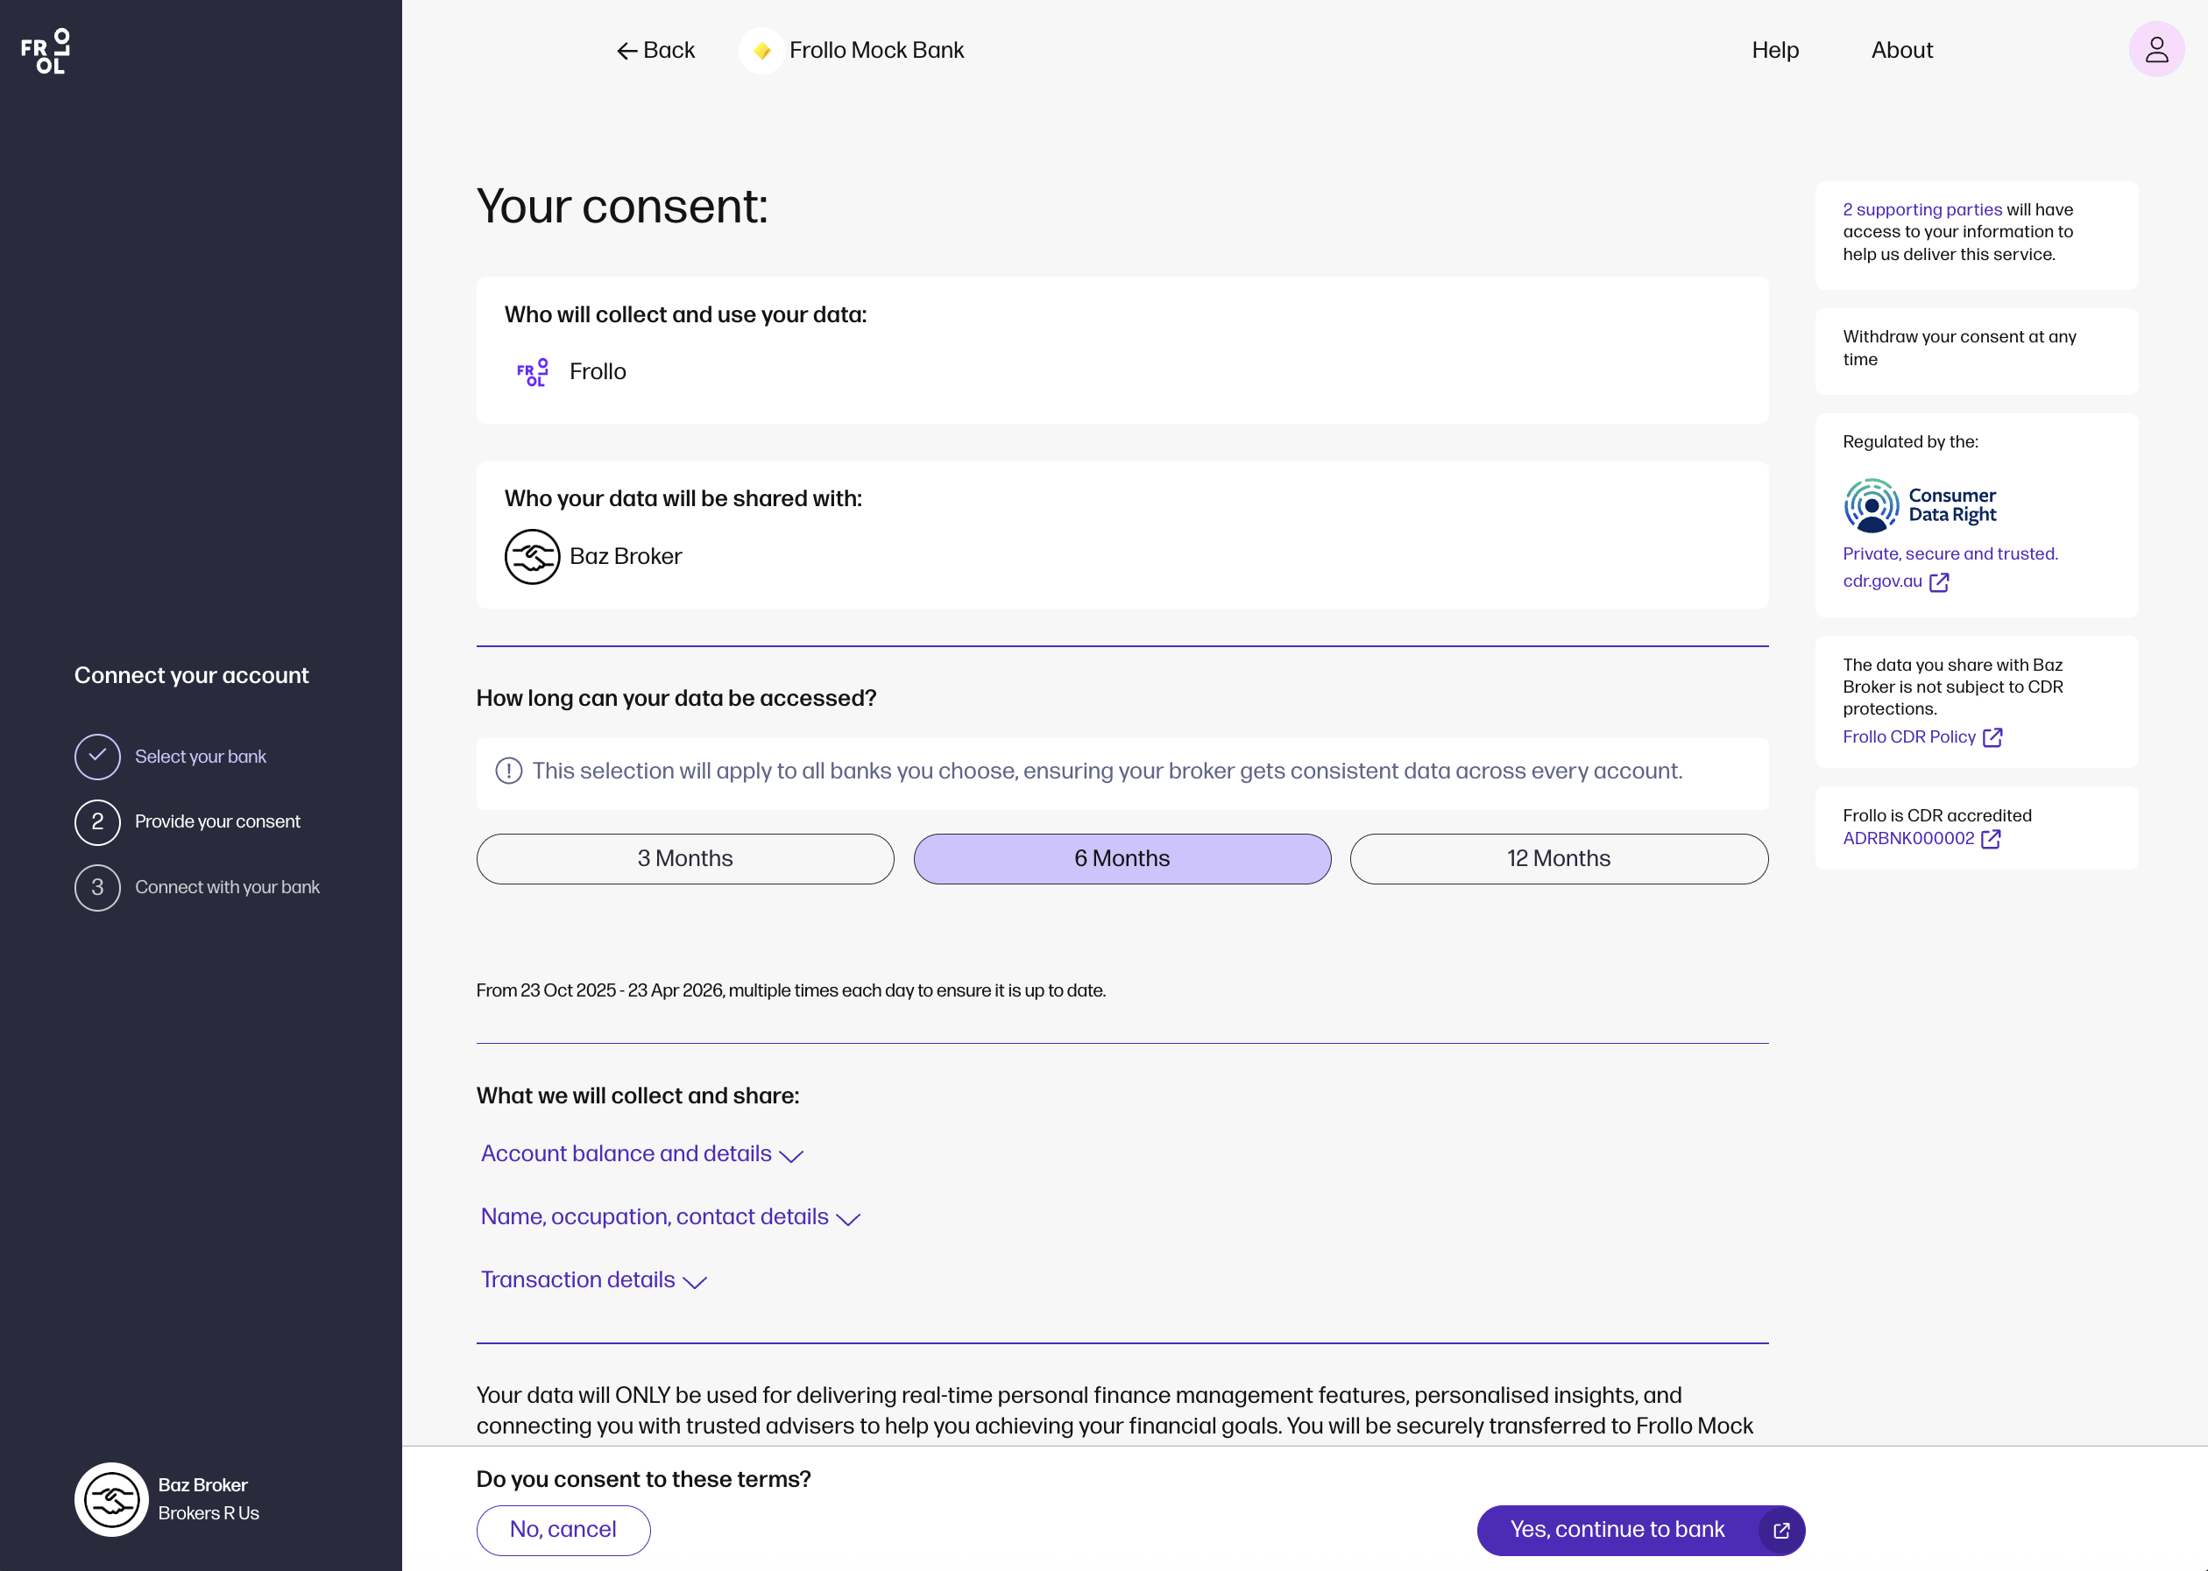The height and width of the screenshot is (1571, 2208).
Task: Open the Help menu item
Action: pyautogui.click(x=1774, y=50)
